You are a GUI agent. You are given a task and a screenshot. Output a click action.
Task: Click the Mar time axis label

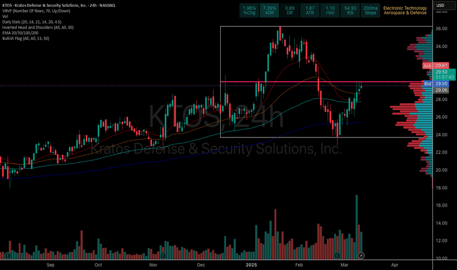[345, 265]
